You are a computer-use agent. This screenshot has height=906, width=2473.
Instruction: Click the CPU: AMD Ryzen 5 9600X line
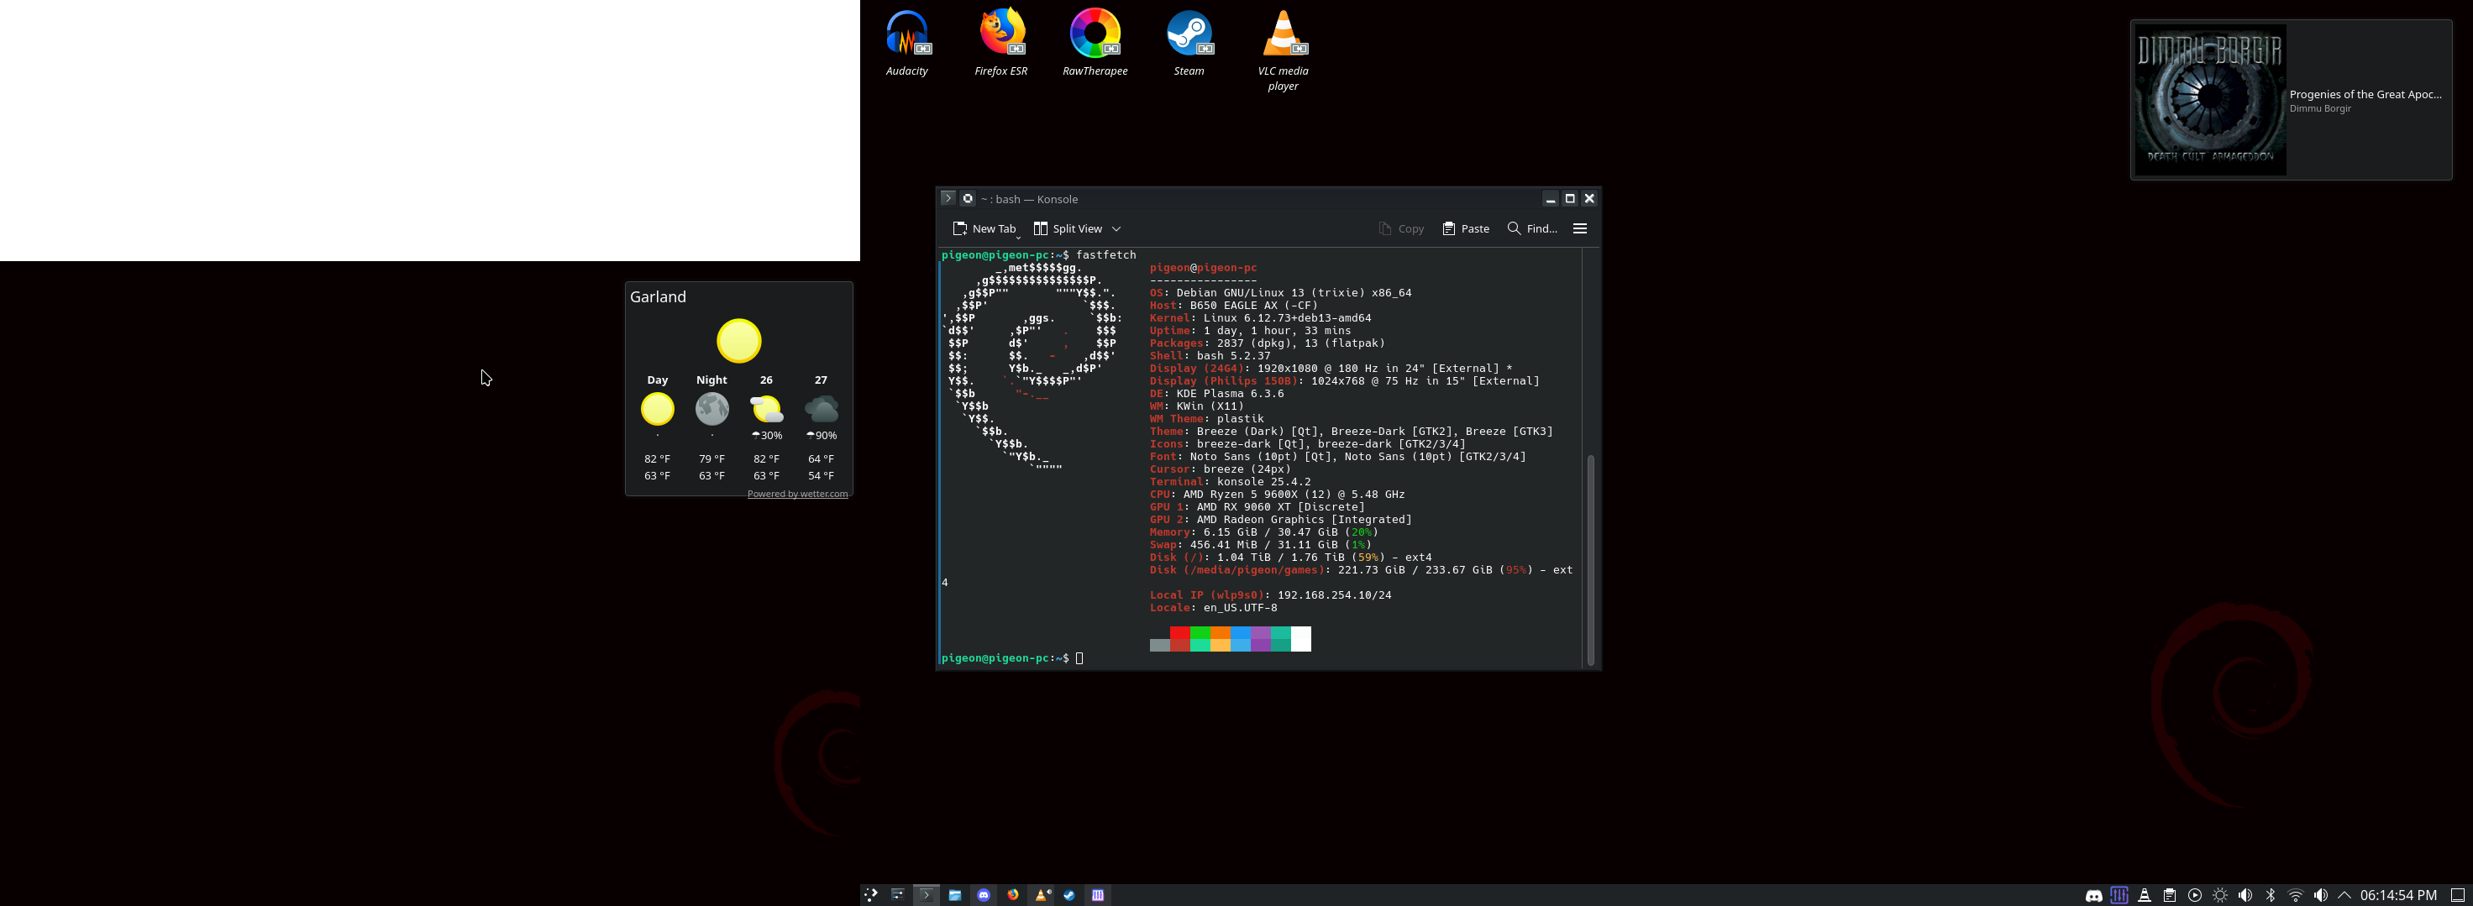point(1278,495)
